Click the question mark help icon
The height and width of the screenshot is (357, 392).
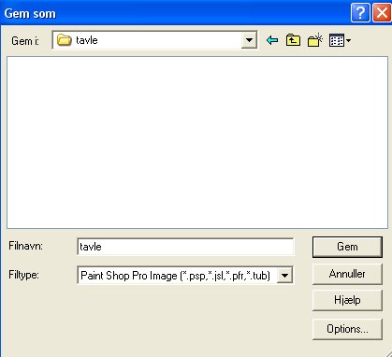pos(360,13)
